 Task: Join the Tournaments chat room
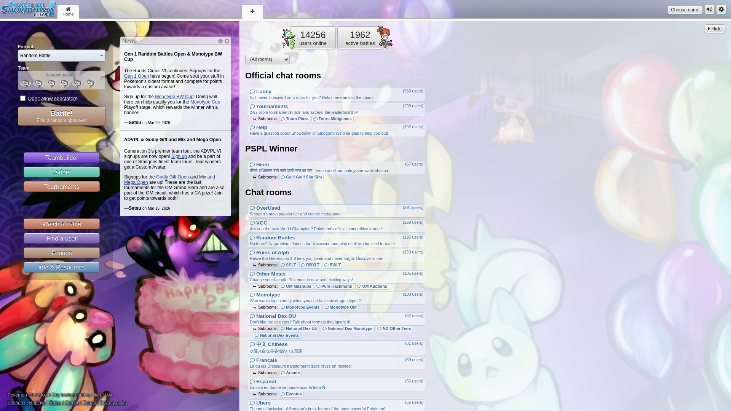(x=337, y=110)
